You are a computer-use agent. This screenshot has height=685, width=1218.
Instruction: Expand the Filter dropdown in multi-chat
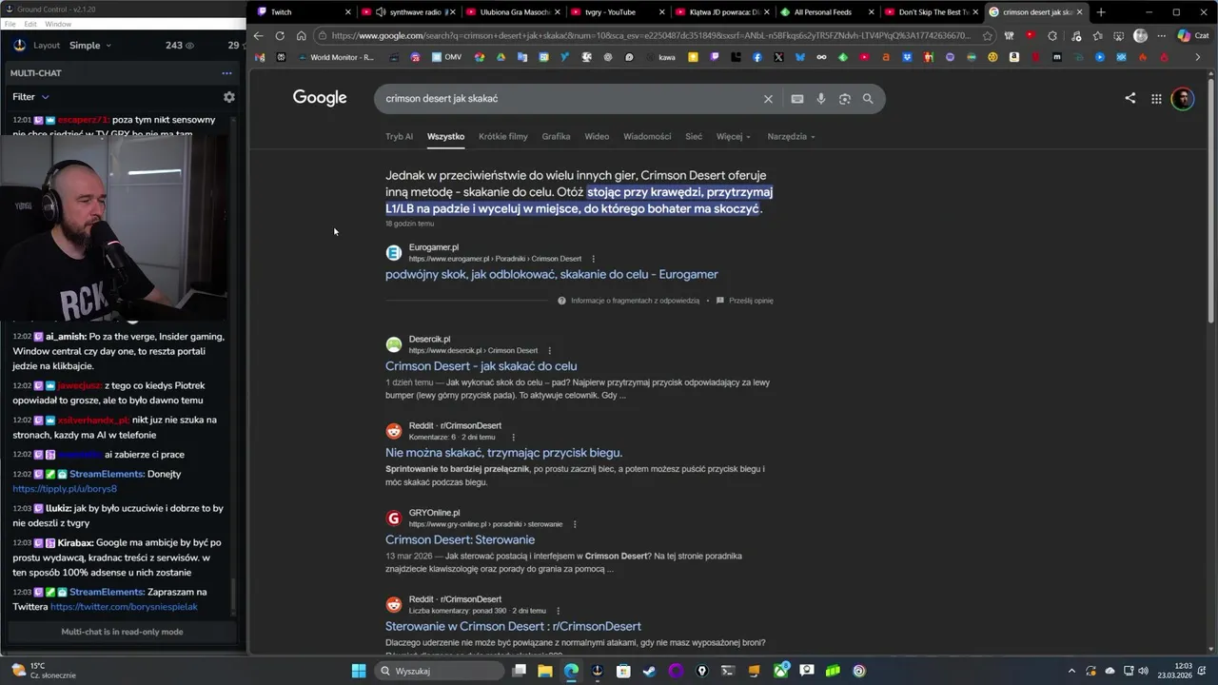point(30,97)
